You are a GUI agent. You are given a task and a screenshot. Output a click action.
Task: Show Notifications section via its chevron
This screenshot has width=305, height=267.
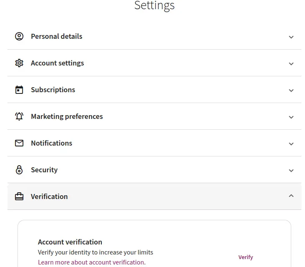tap(291, 144)
